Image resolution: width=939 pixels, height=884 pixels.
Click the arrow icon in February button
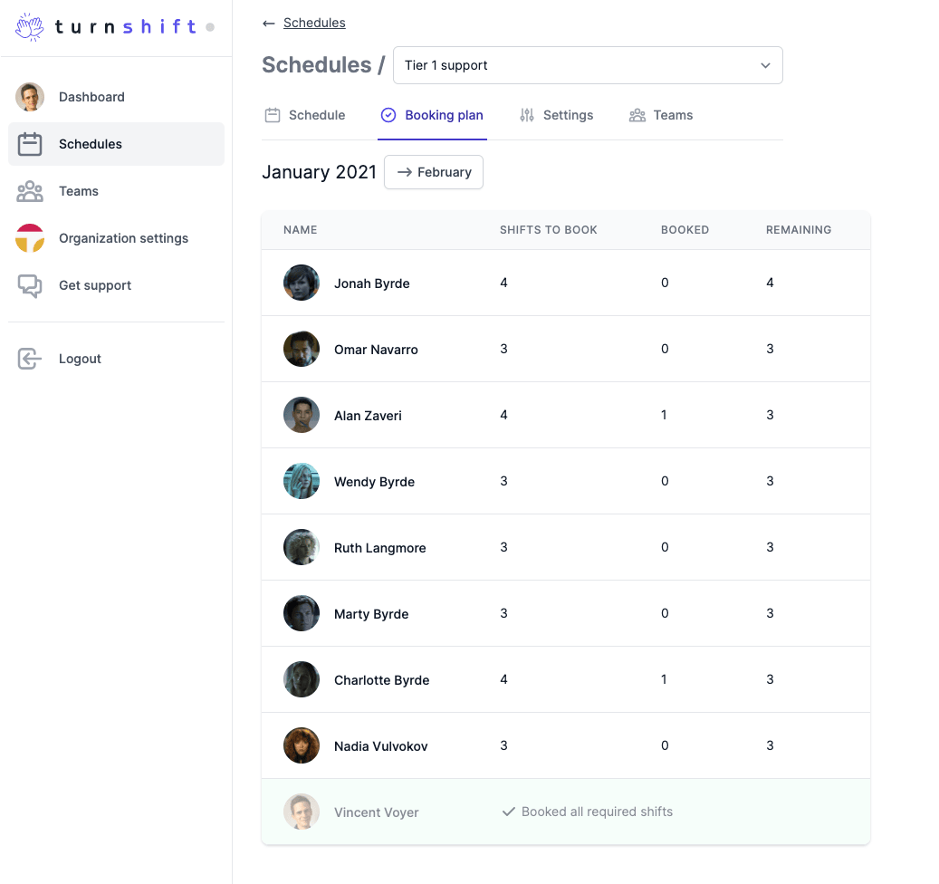(405, 172)
